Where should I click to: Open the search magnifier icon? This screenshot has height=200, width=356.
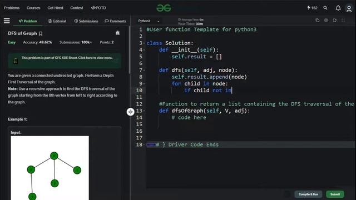click(325, 8)
